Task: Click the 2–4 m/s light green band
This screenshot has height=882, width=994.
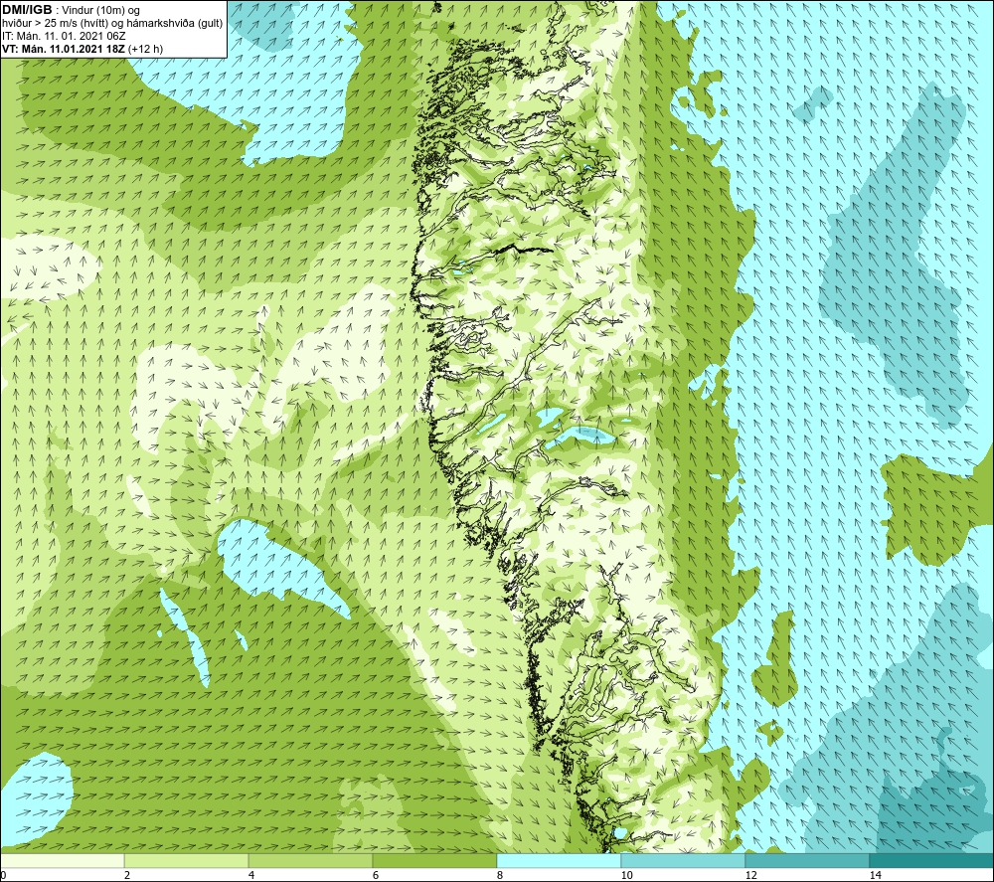Action: point(187,861)
